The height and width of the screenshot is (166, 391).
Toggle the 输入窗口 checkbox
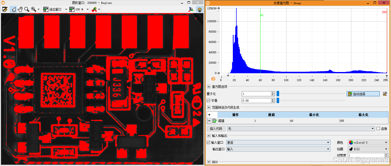[209, 143]
